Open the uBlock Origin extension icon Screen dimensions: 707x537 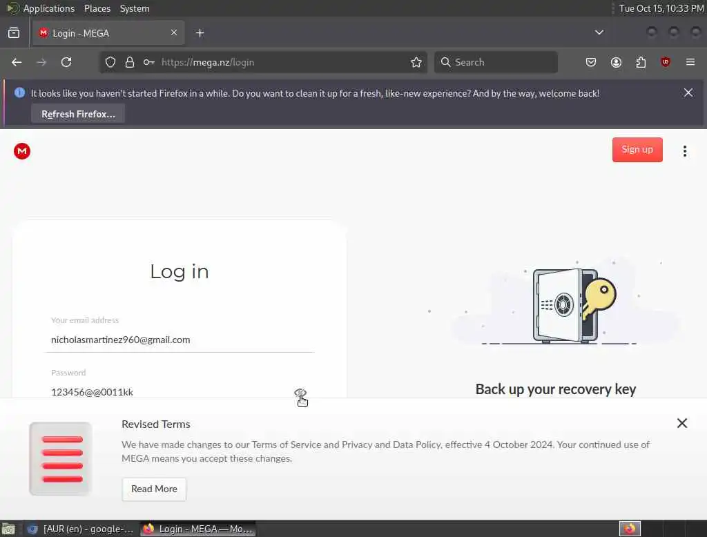666,62
